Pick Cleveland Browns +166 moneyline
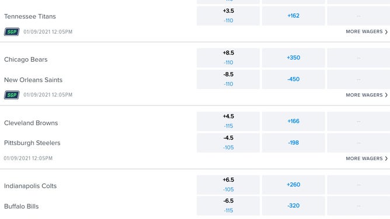The height and width of the screenshot is (219, 390). [294, 121]
